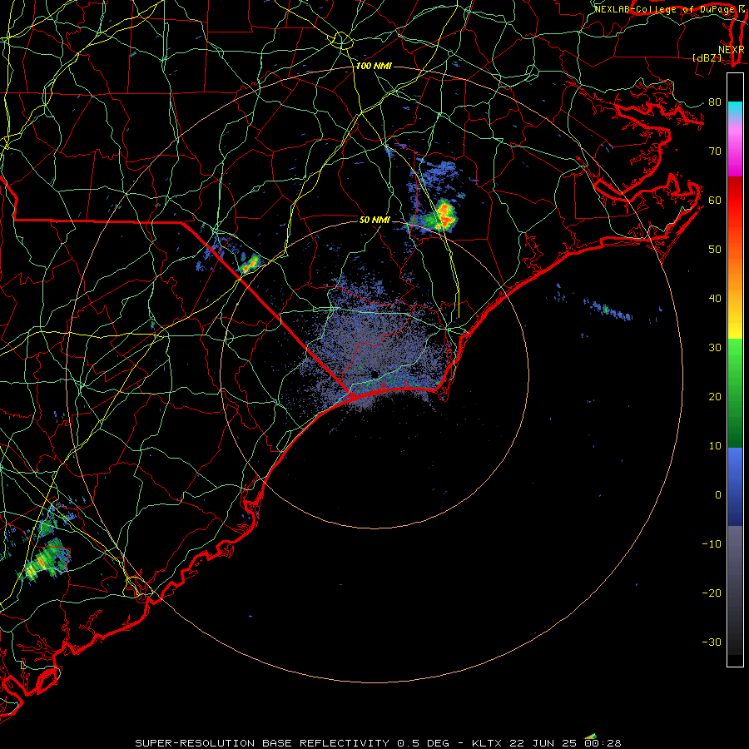Click the small storm cell on the thick diagonal state border
Image resolution: width=749 pixels, height=749 pixels.
250,264
